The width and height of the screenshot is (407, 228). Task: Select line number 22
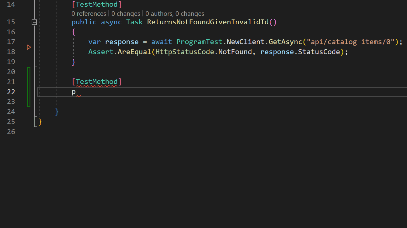point(11,92)
